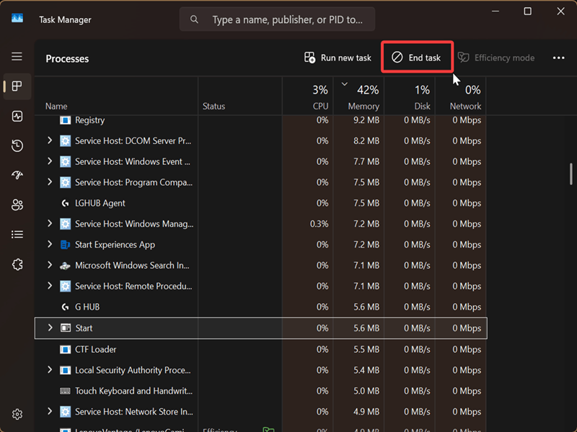Open Task Manager settings gear
The width and height of the screenshot is (577, 432).
coord(17,415)
